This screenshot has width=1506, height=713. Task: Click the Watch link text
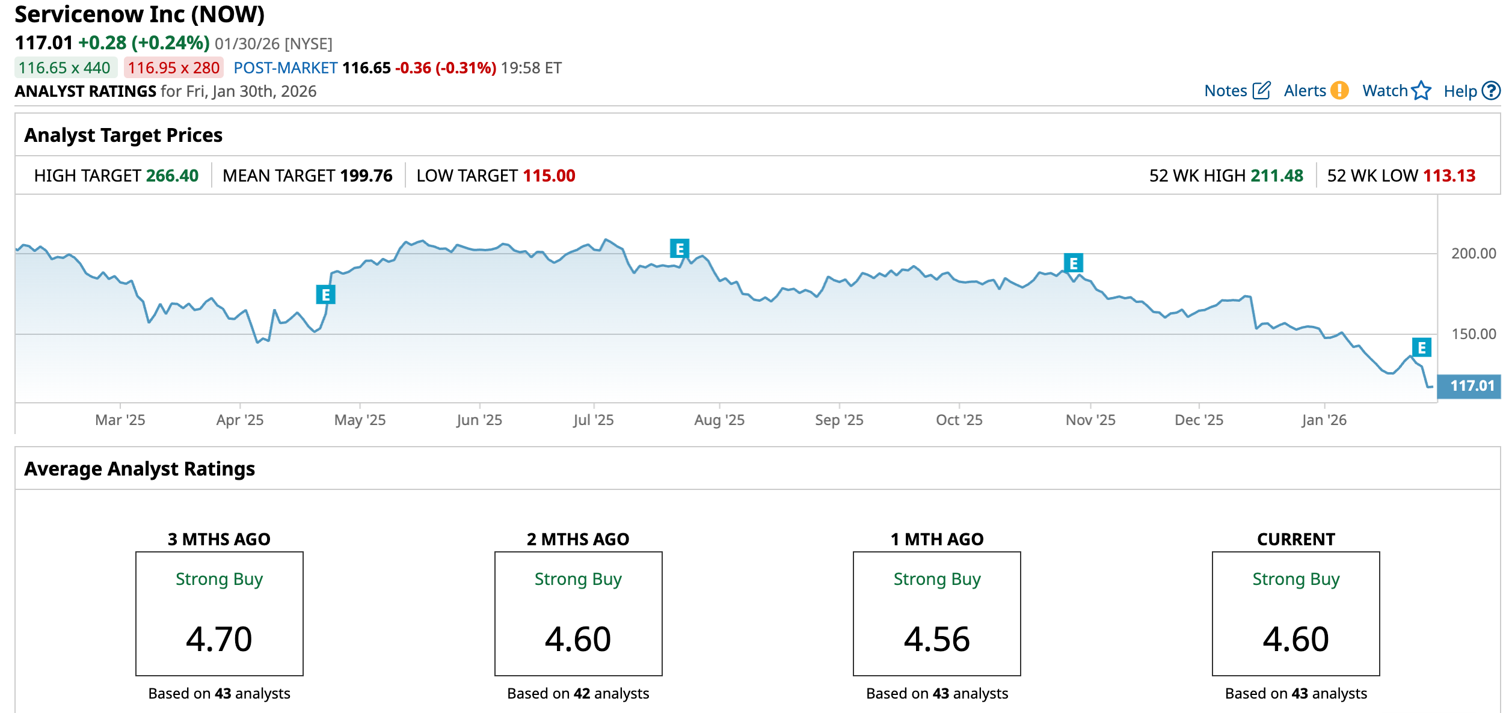pos(1385,91)
